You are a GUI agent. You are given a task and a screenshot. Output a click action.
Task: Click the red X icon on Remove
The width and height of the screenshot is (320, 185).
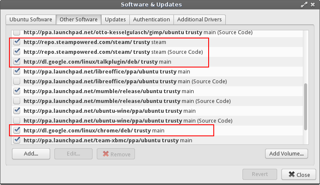click(x=106, y=154)
